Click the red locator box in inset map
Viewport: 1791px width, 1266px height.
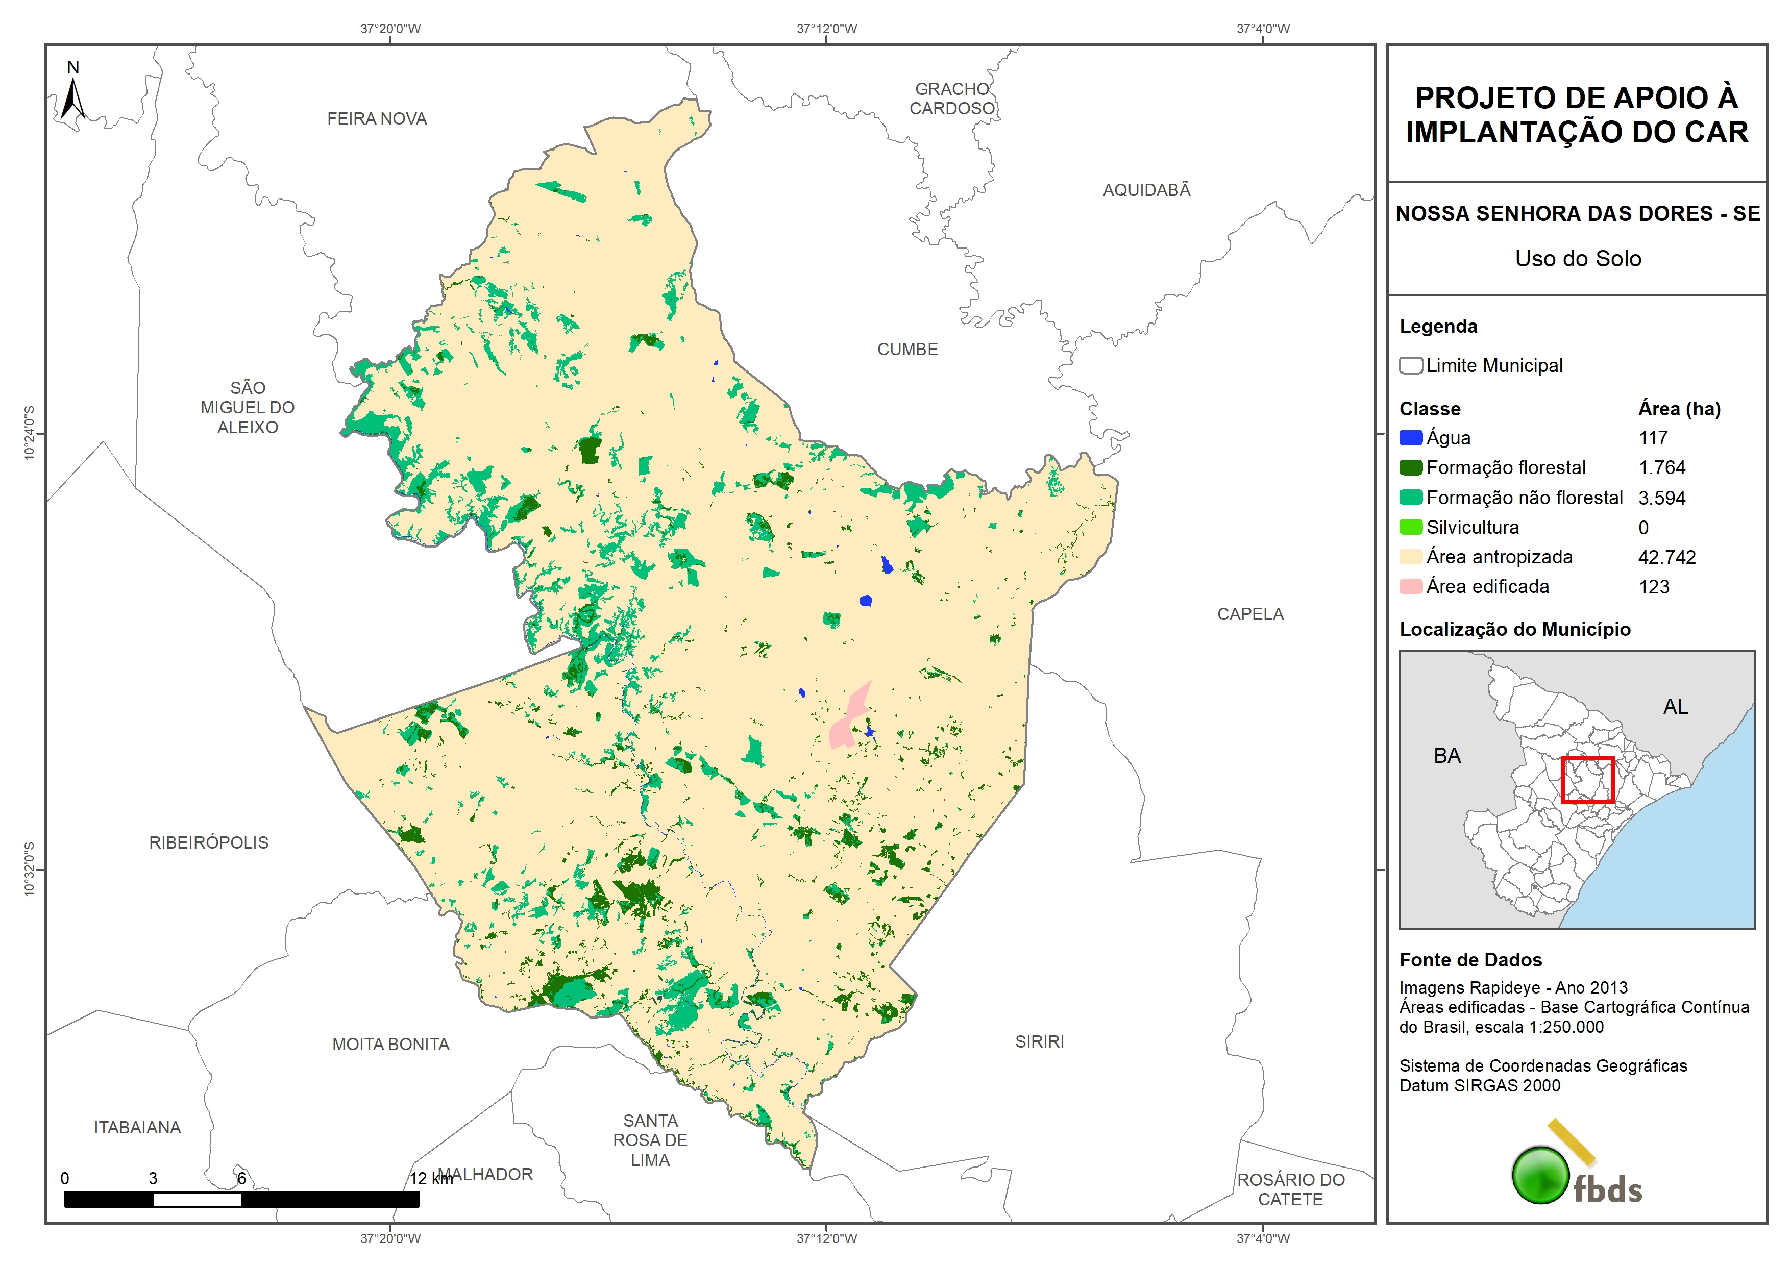click(1587, 779)
